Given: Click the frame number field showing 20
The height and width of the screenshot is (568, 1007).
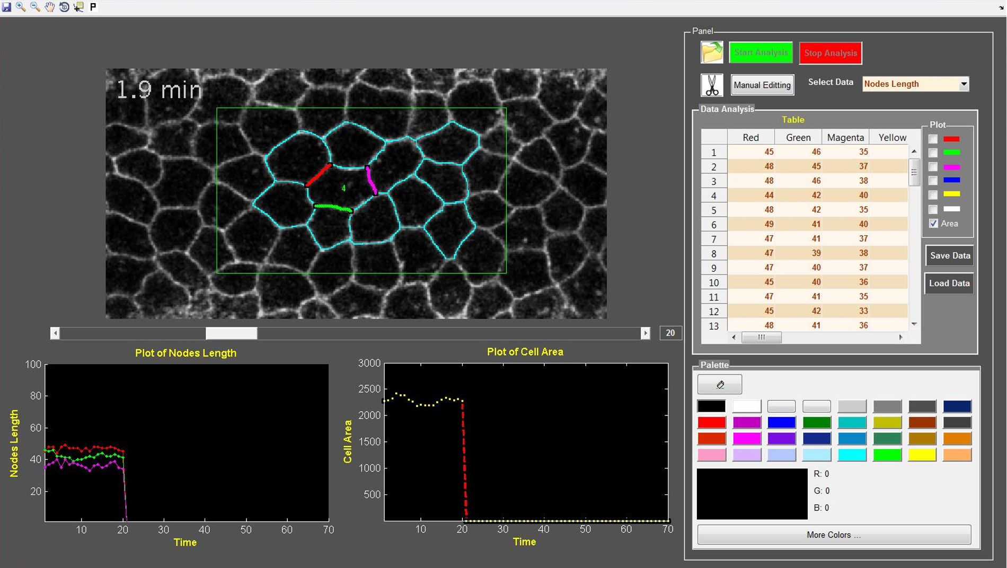Looking at the screenshot, I should click(x=670, y=333).
